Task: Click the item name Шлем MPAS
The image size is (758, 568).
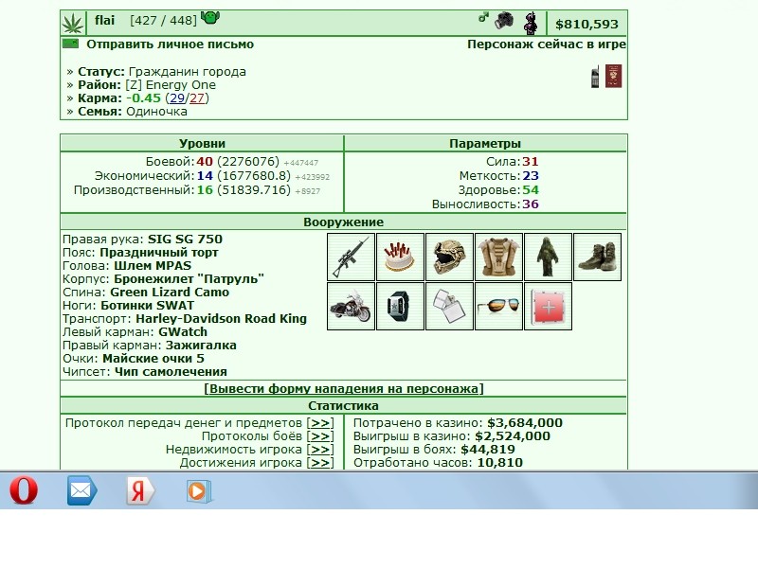Action: 153,266
